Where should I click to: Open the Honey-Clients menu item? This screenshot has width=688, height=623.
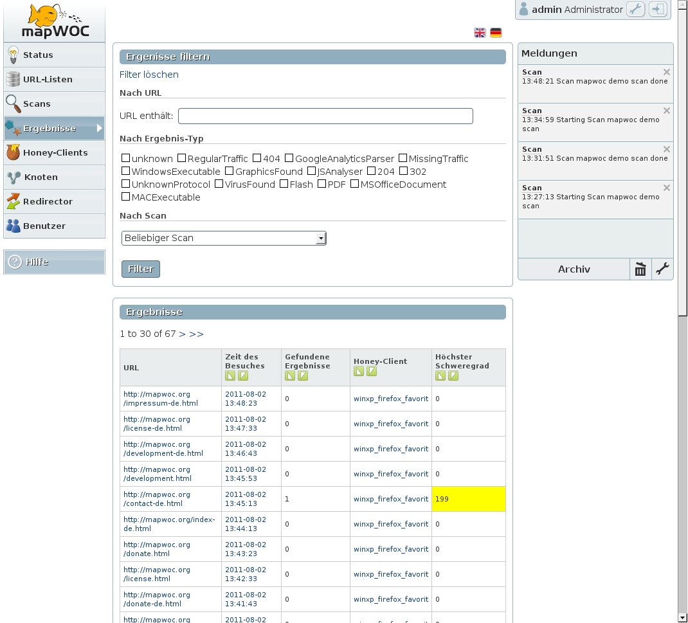(55, 153)
